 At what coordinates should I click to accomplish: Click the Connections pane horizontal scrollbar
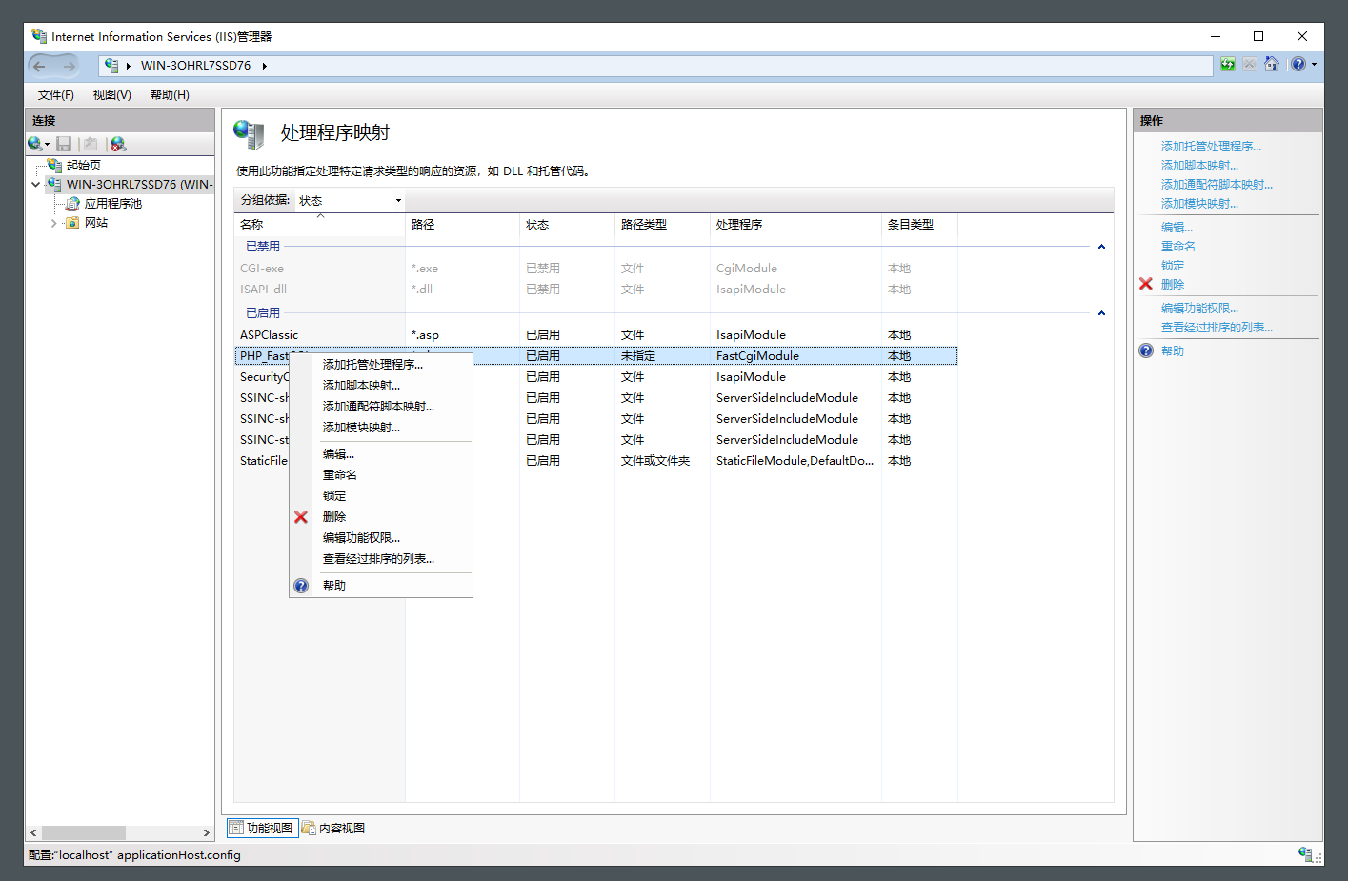(120, 832)
